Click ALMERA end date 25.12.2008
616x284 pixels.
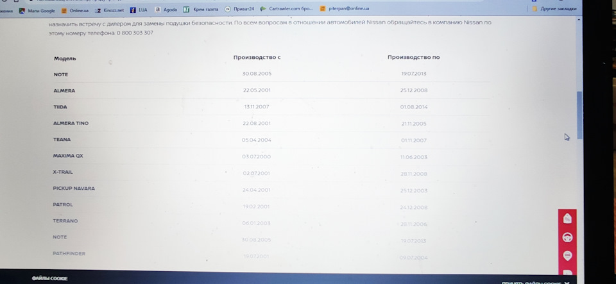(x=414, y=90)
